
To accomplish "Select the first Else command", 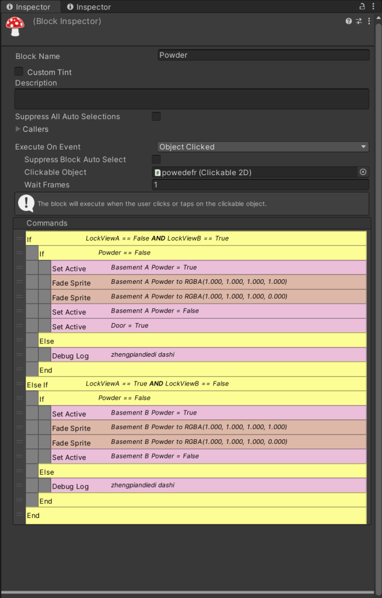I will tap(202, 340).
